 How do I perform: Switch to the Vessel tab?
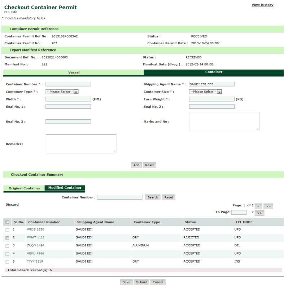pyautogui.click(x=74, y=72)
